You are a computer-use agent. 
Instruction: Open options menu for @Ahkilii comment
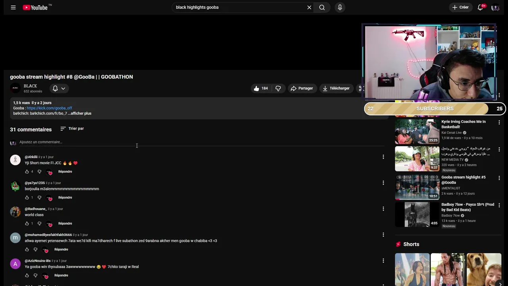coord(383,157)
